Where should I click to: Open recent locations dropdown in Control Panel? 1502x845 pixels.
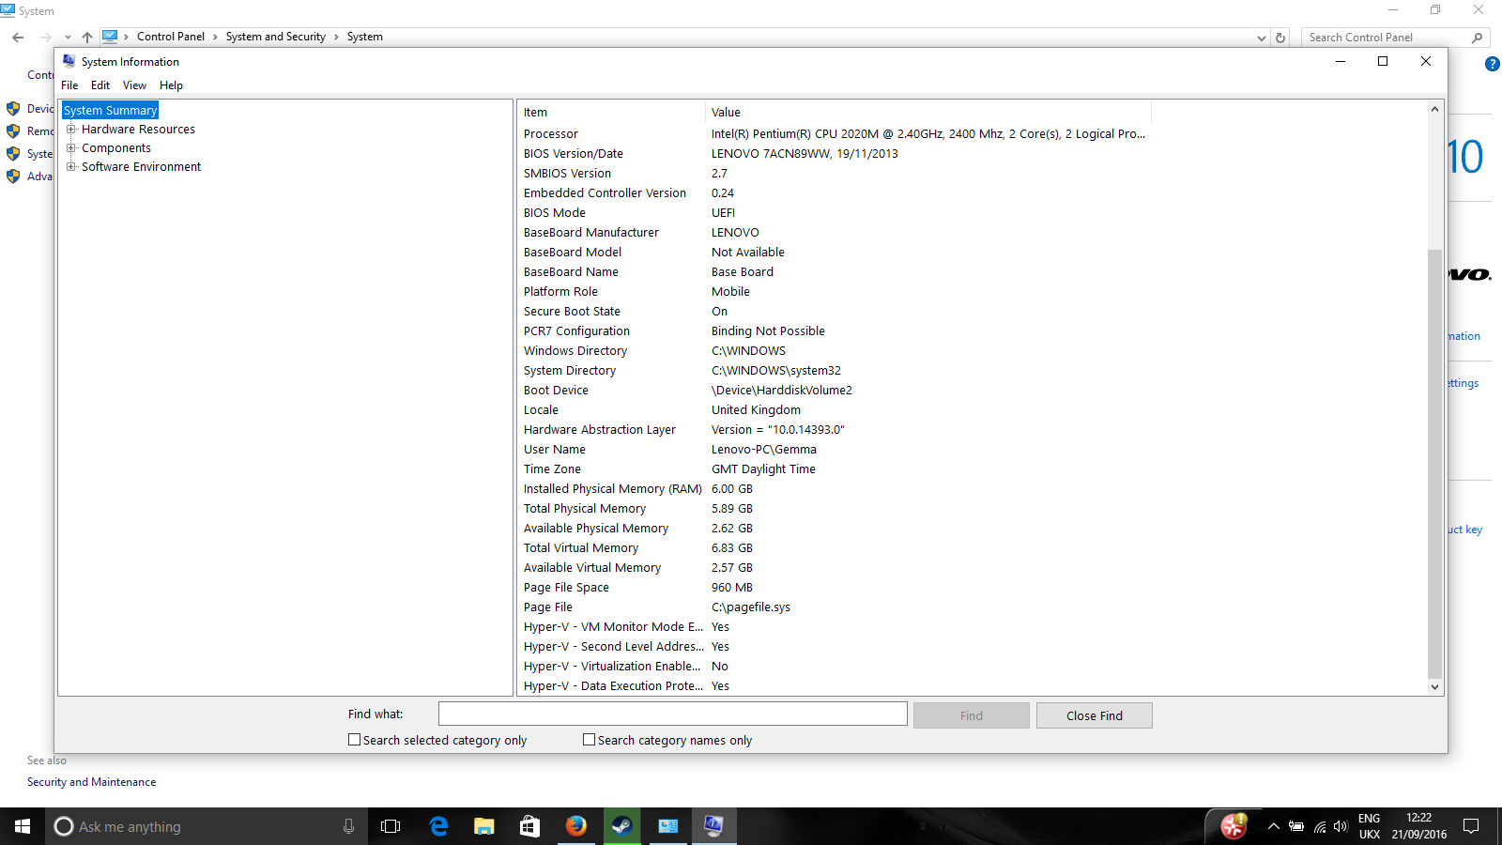(68, 38)
